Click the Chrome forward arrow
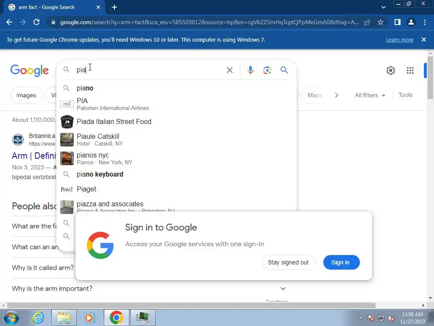 coord(23,22)
